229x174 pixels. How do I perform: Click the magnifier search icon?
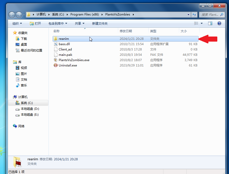point(222,14)
